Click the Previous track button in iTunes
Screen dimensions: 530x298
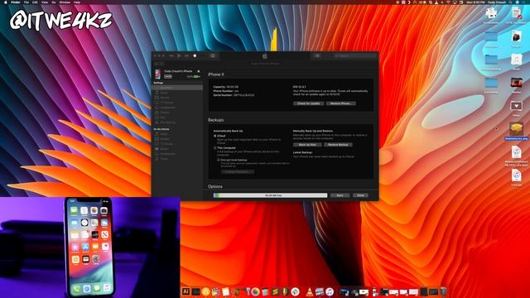point(171,55)
